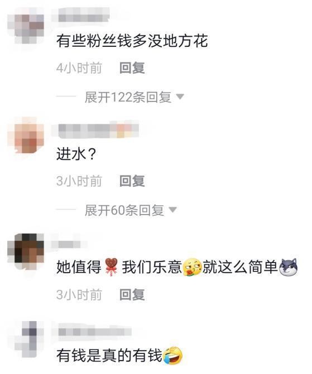Click the heart lollipop emoji

112,267
